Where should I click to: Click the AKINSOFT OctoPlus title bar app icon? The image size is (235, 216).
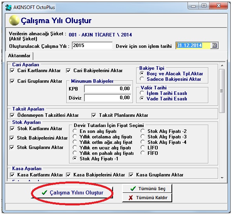click(x=8, y=7)
